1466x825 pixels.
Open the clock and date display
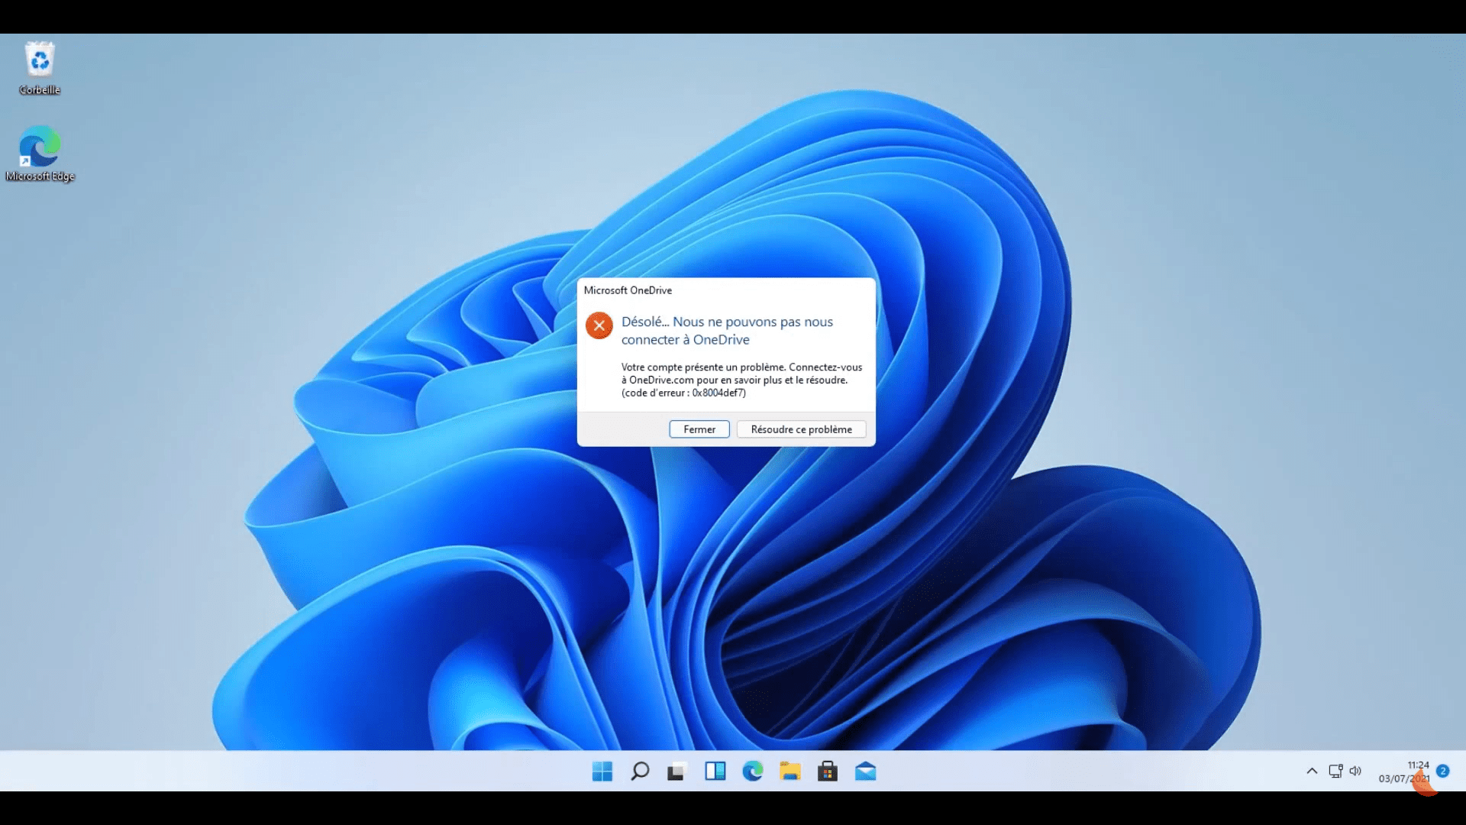tap(1403, 772)
